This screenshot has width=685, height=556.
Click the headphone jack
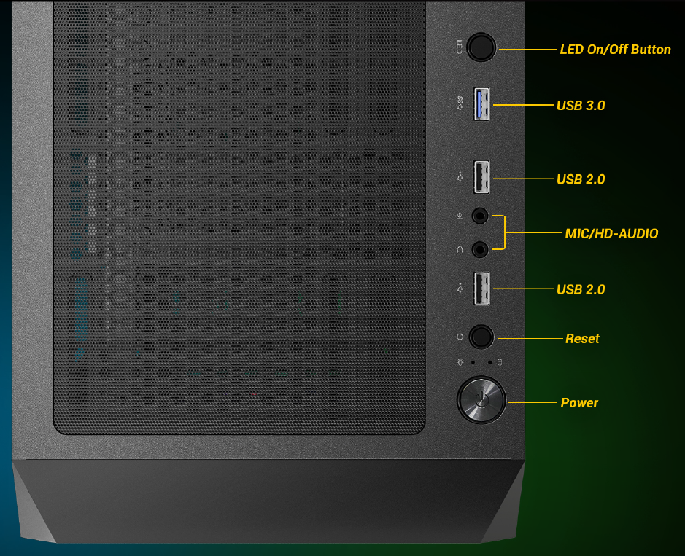[479, 249]
